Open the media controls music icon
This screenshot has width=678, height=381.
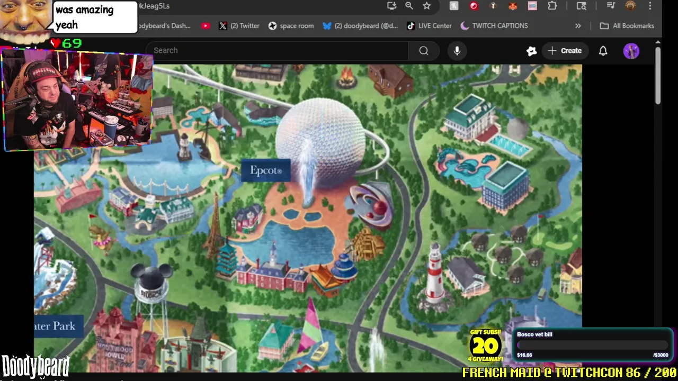click(x=611, y=6)
